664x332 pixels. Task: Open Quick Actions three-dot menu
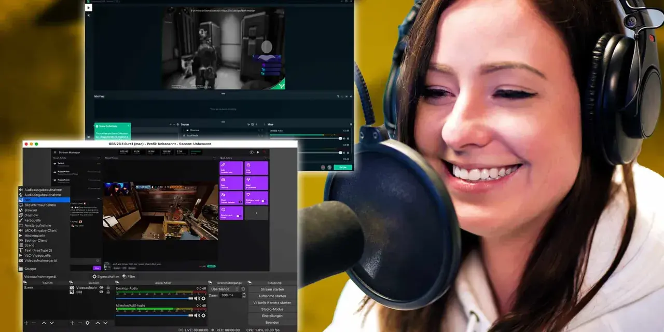(x=266, y=158)
